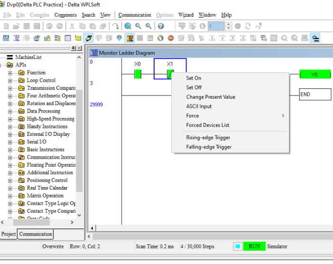Click the pin icon on project panel
The height and width of the screenshot is (264, 333).
pos(73,48)
